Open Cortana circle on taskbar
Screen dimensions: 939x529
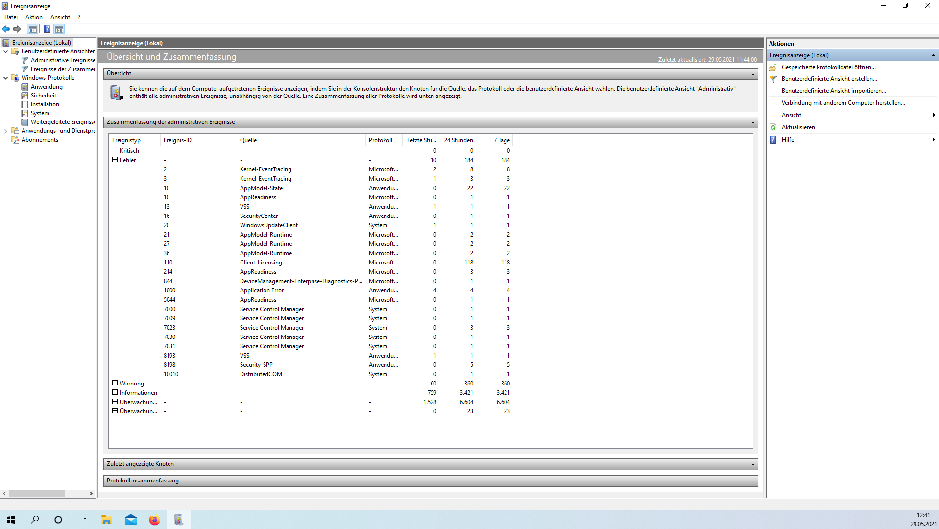coord(58,520)
